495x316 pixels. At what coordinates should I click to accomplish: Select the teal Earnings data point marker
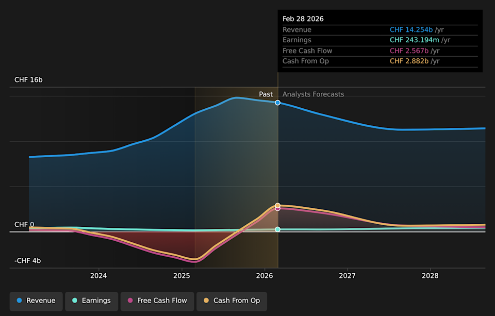pyautogui.click(x=278, y=229)
